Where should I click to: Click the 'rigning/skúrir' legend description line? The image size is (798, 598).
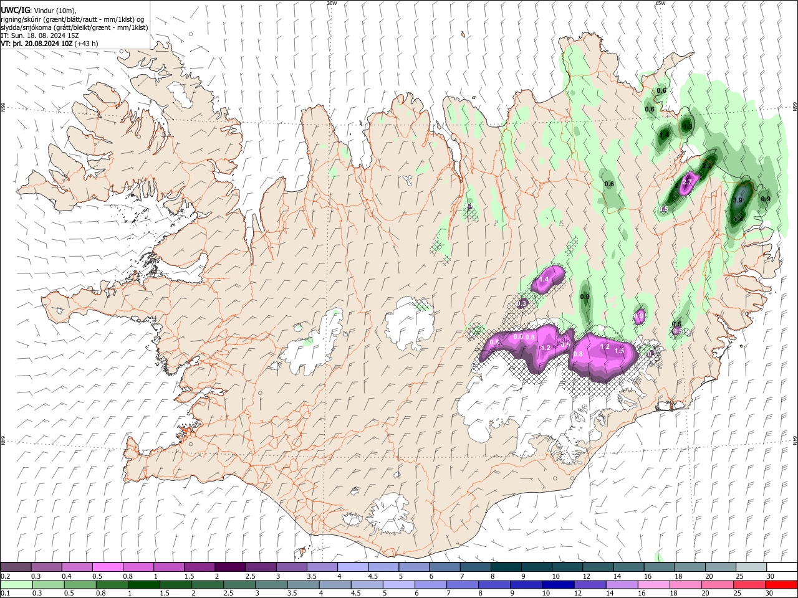(x=73, y=19)
